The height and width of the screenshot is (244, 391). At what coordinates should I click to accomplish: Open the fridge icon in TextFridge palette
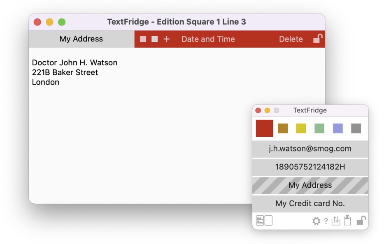coord(264,221)
